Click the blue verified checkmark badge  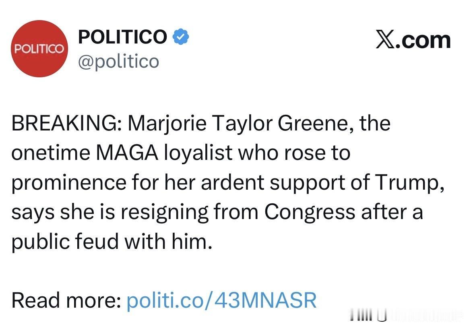181,37
